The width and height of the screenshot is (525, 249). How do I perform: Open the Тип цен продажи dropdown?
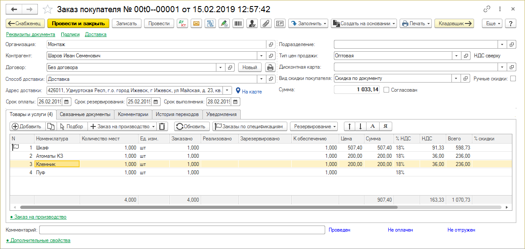(456, 56)
